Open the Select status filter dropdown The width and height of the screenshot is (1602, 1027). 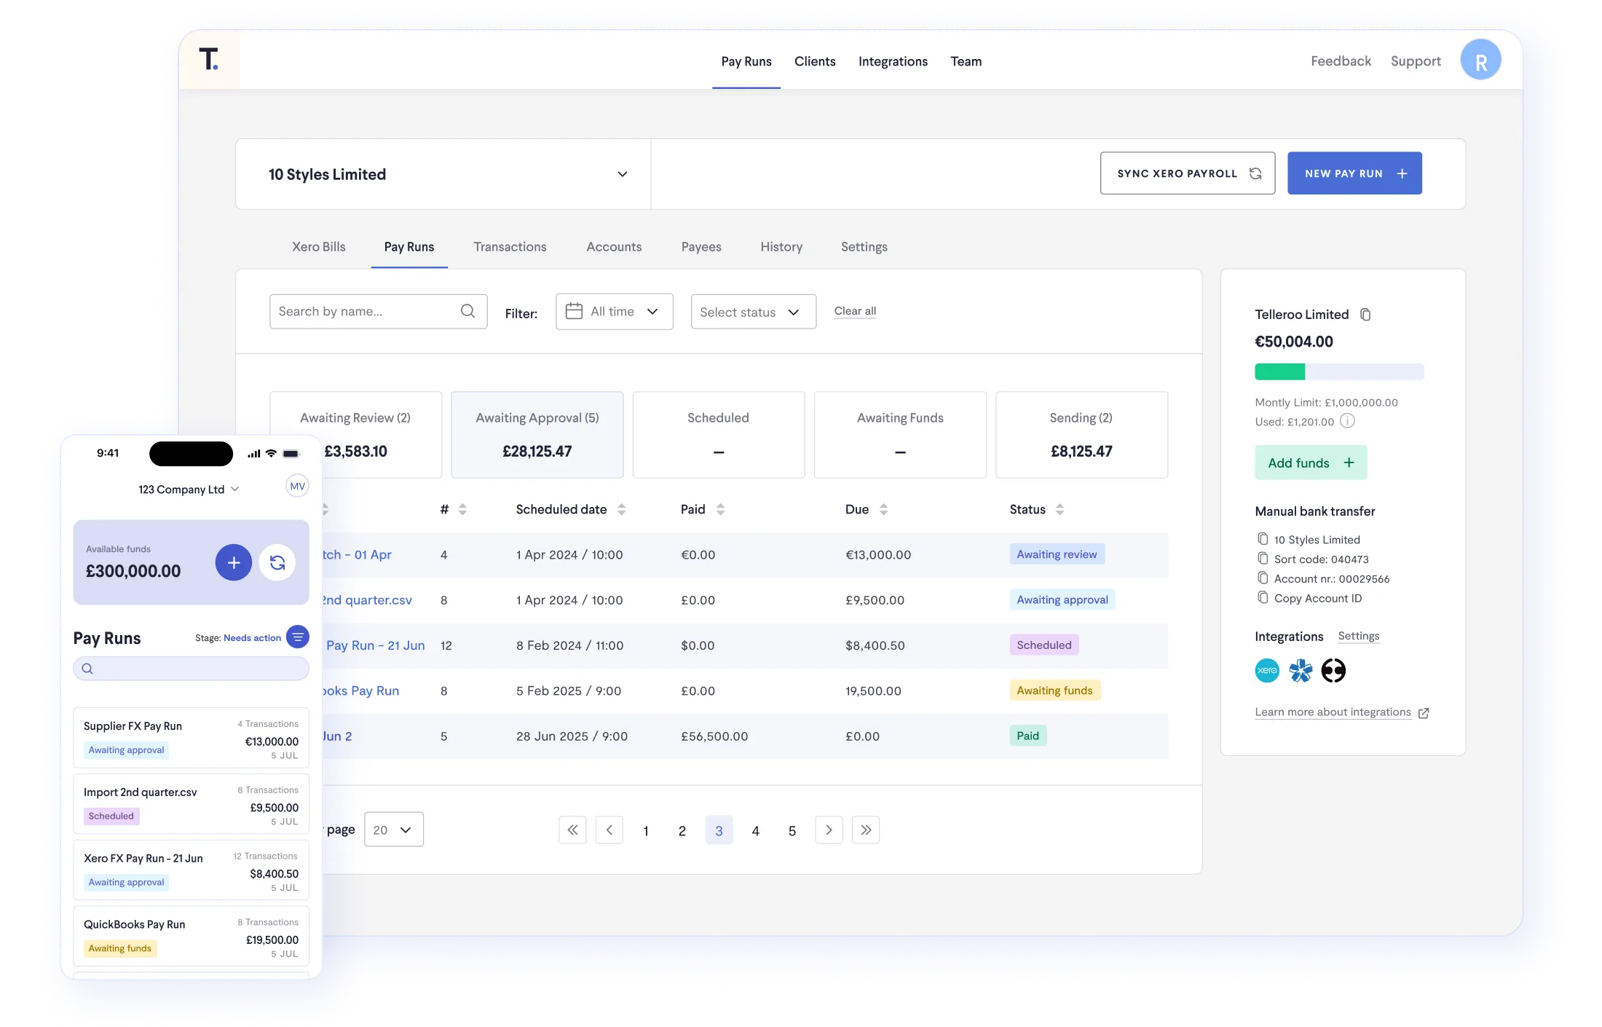point(753,312)
